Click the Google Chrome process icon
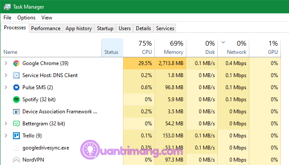289x165 pixels. (16, 63)
